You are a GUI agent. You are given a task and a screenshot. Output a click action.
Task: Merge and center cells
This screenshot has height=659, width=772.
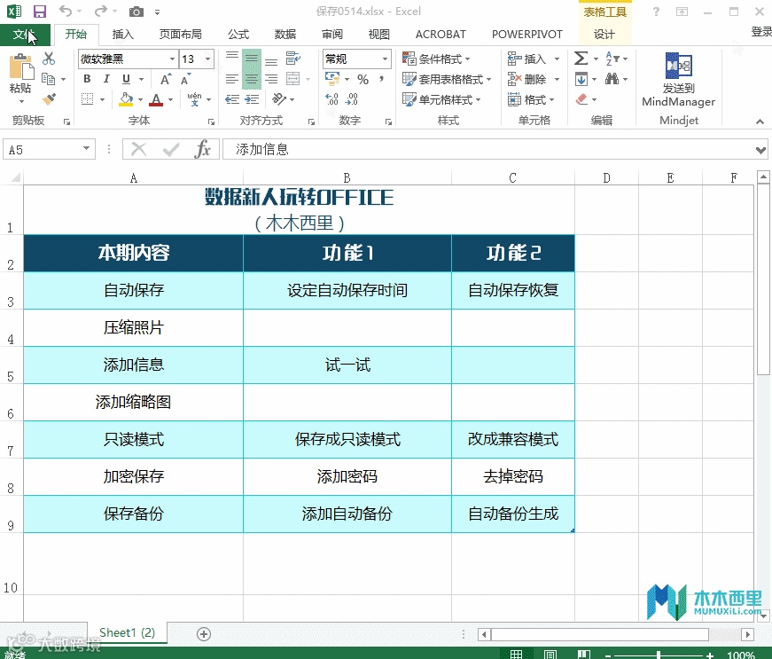point(293,79)
